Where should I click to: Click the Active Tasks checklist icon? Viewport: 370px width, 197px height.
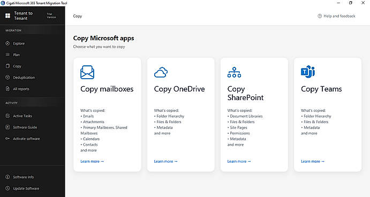7,116
